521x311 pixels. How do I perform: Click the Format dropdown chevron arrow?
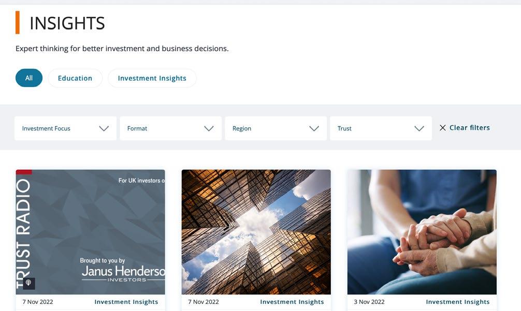tap(209, 128)
